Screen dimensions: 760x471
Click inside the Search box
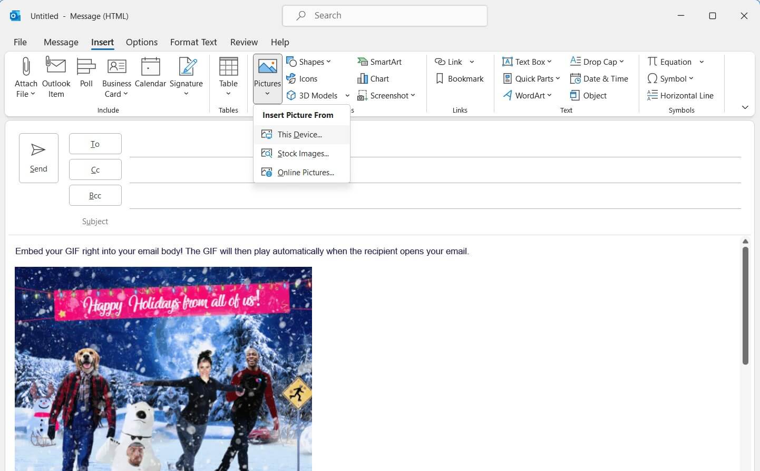click(x=385, y=15)
